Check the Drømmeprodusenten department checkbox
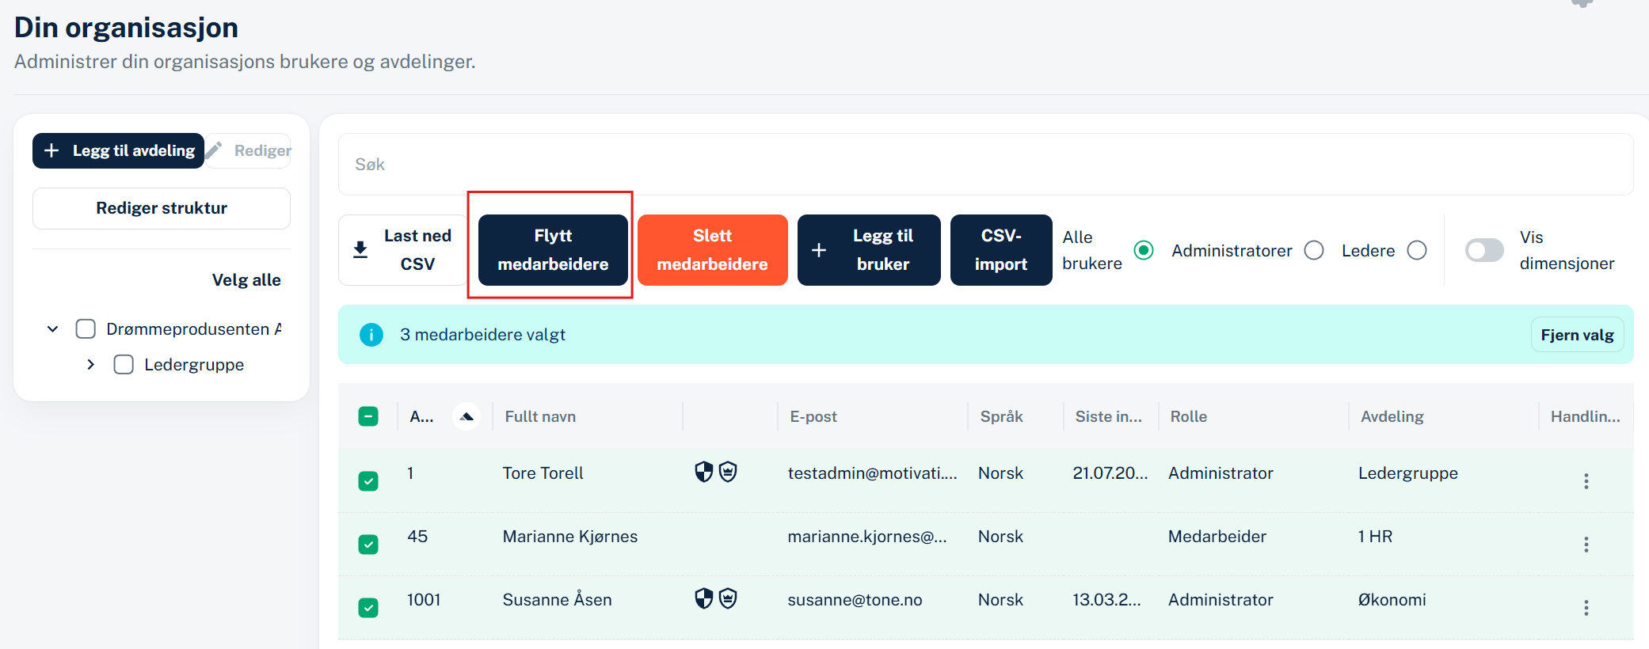Screen dimensions: 1649x649 [x=86, y=328]
